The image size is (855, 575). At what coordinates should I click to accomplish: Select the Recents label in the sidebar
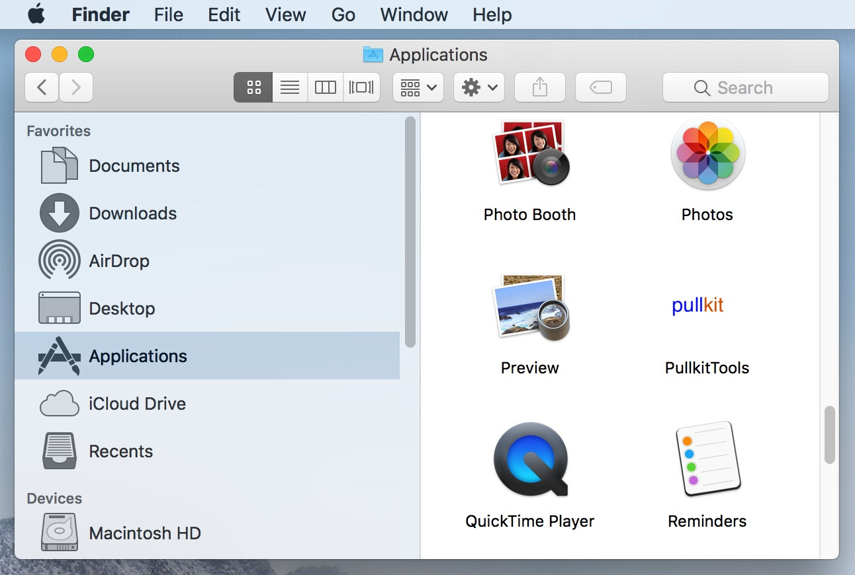tap(121, 451)
